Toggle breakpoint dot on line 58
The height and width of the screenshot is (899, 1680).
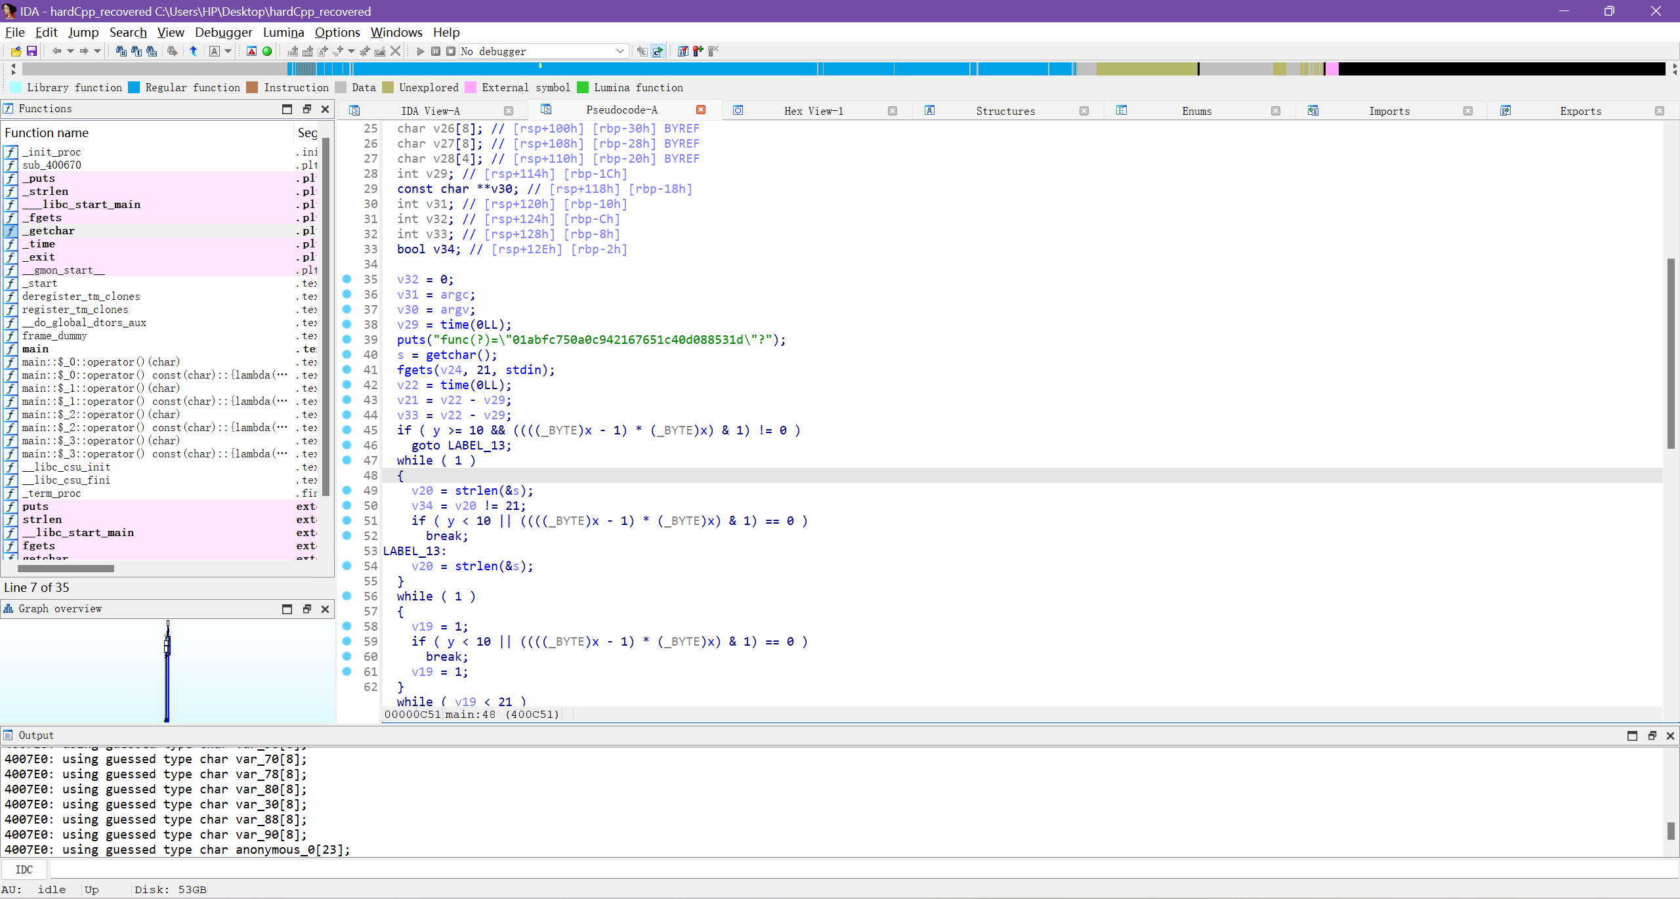point(347,626)
